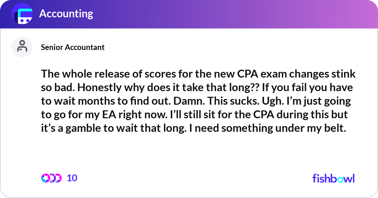The image size is (378, 198).
Task: Select the rightmost star reaction badge
Action: pyautogui.click(x=59, y=178)
